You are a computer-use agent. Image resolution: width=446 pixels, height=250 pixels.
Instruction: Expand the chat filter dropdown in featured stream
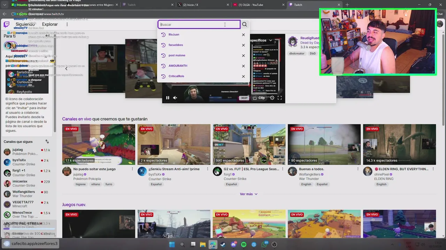tap(270, 40)
